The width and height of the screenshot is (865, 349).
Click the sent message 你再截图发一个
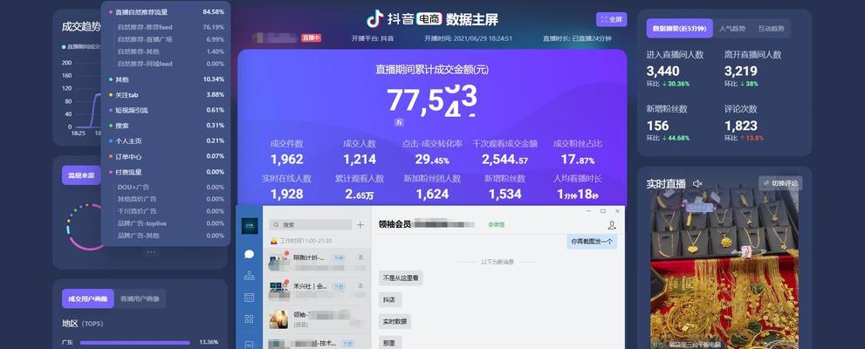coord(592,241)
